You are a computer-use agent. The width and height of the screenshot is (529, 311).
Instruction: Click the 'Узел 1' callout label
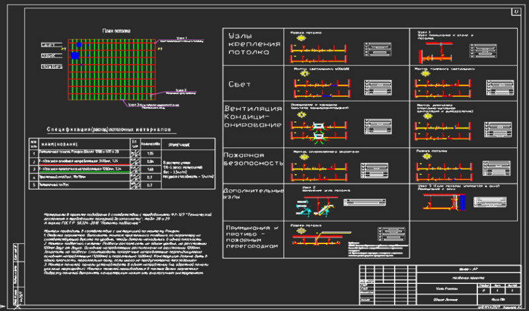click(x=181, y=38)
